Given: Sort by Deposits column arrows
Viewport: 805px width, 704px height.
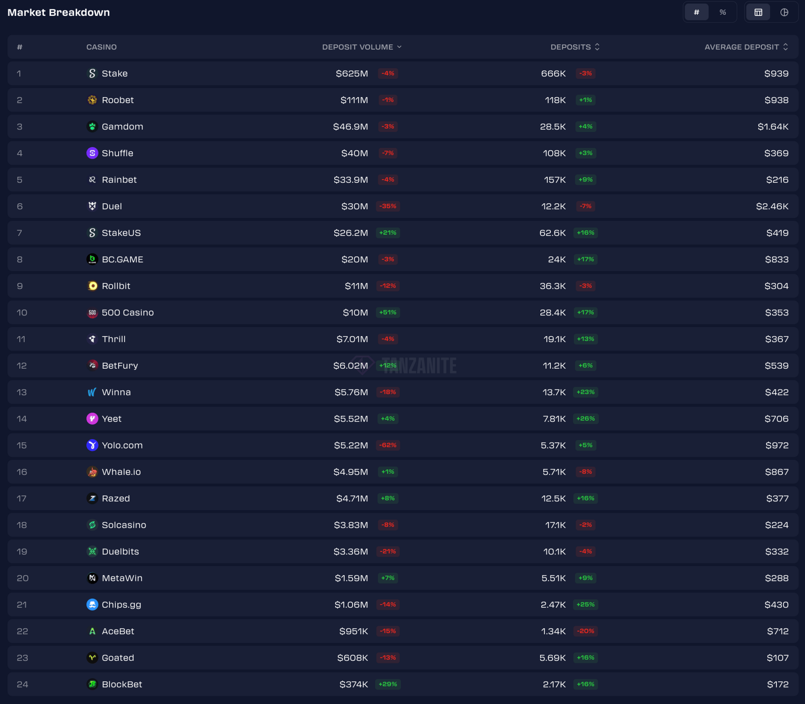Looking at the screenshot, I should coord(597,47).
